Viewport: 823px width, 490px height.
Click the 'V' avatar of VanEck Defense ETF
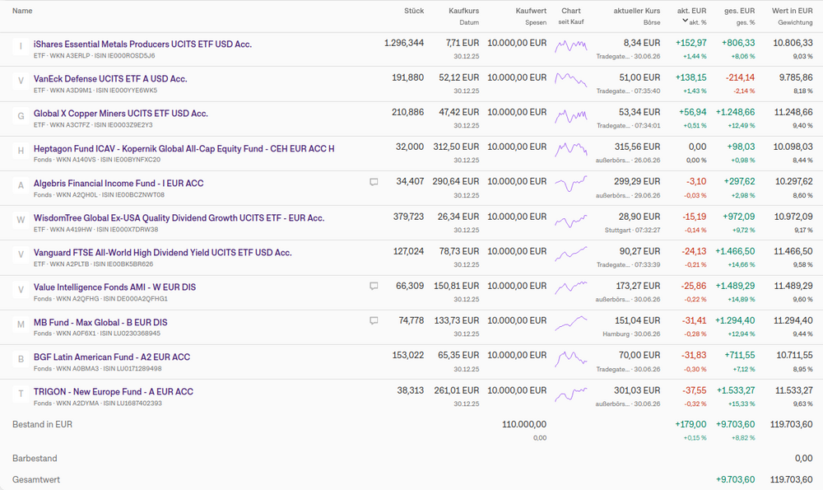21,81
